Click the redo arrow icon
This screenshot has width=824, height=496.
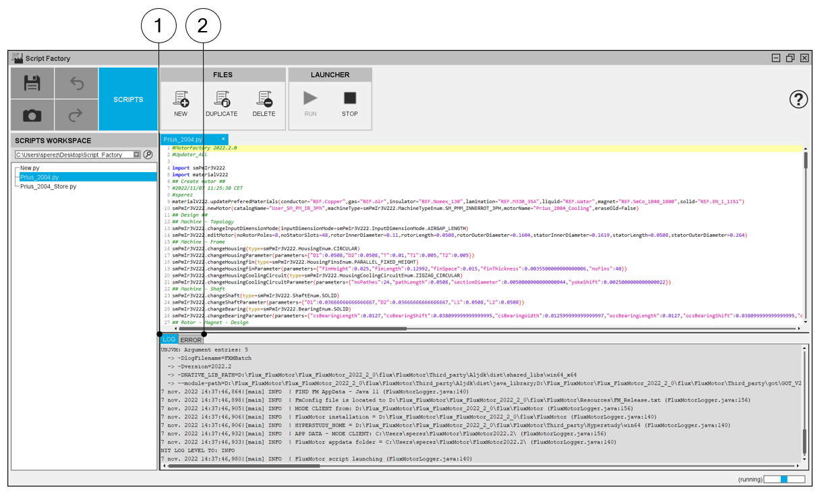(x=76, y=115)
